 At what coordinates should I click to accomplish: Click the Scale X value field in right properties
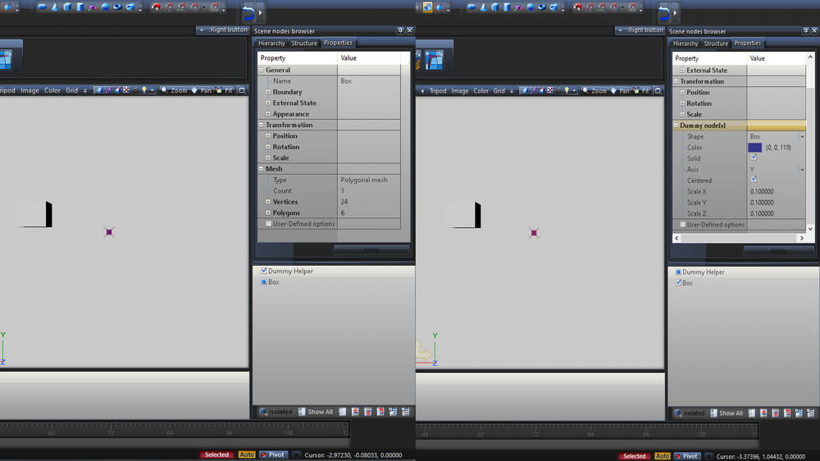[x=776, y=191]
